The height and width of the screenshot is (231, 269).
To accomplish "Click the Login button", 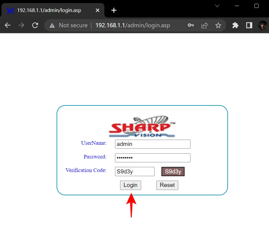I will 130,185.
